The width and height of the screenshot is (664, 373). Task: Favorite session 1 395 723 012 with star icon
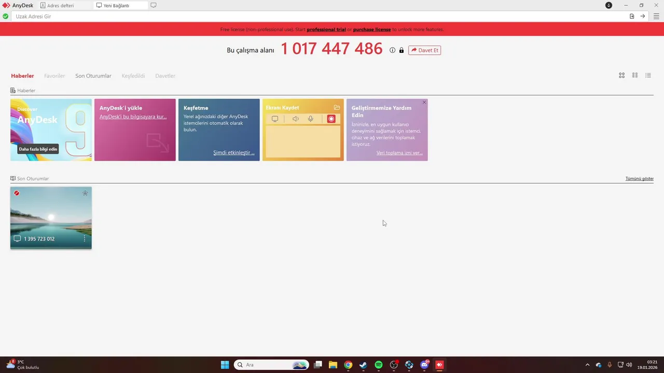[x=85, y=193]
